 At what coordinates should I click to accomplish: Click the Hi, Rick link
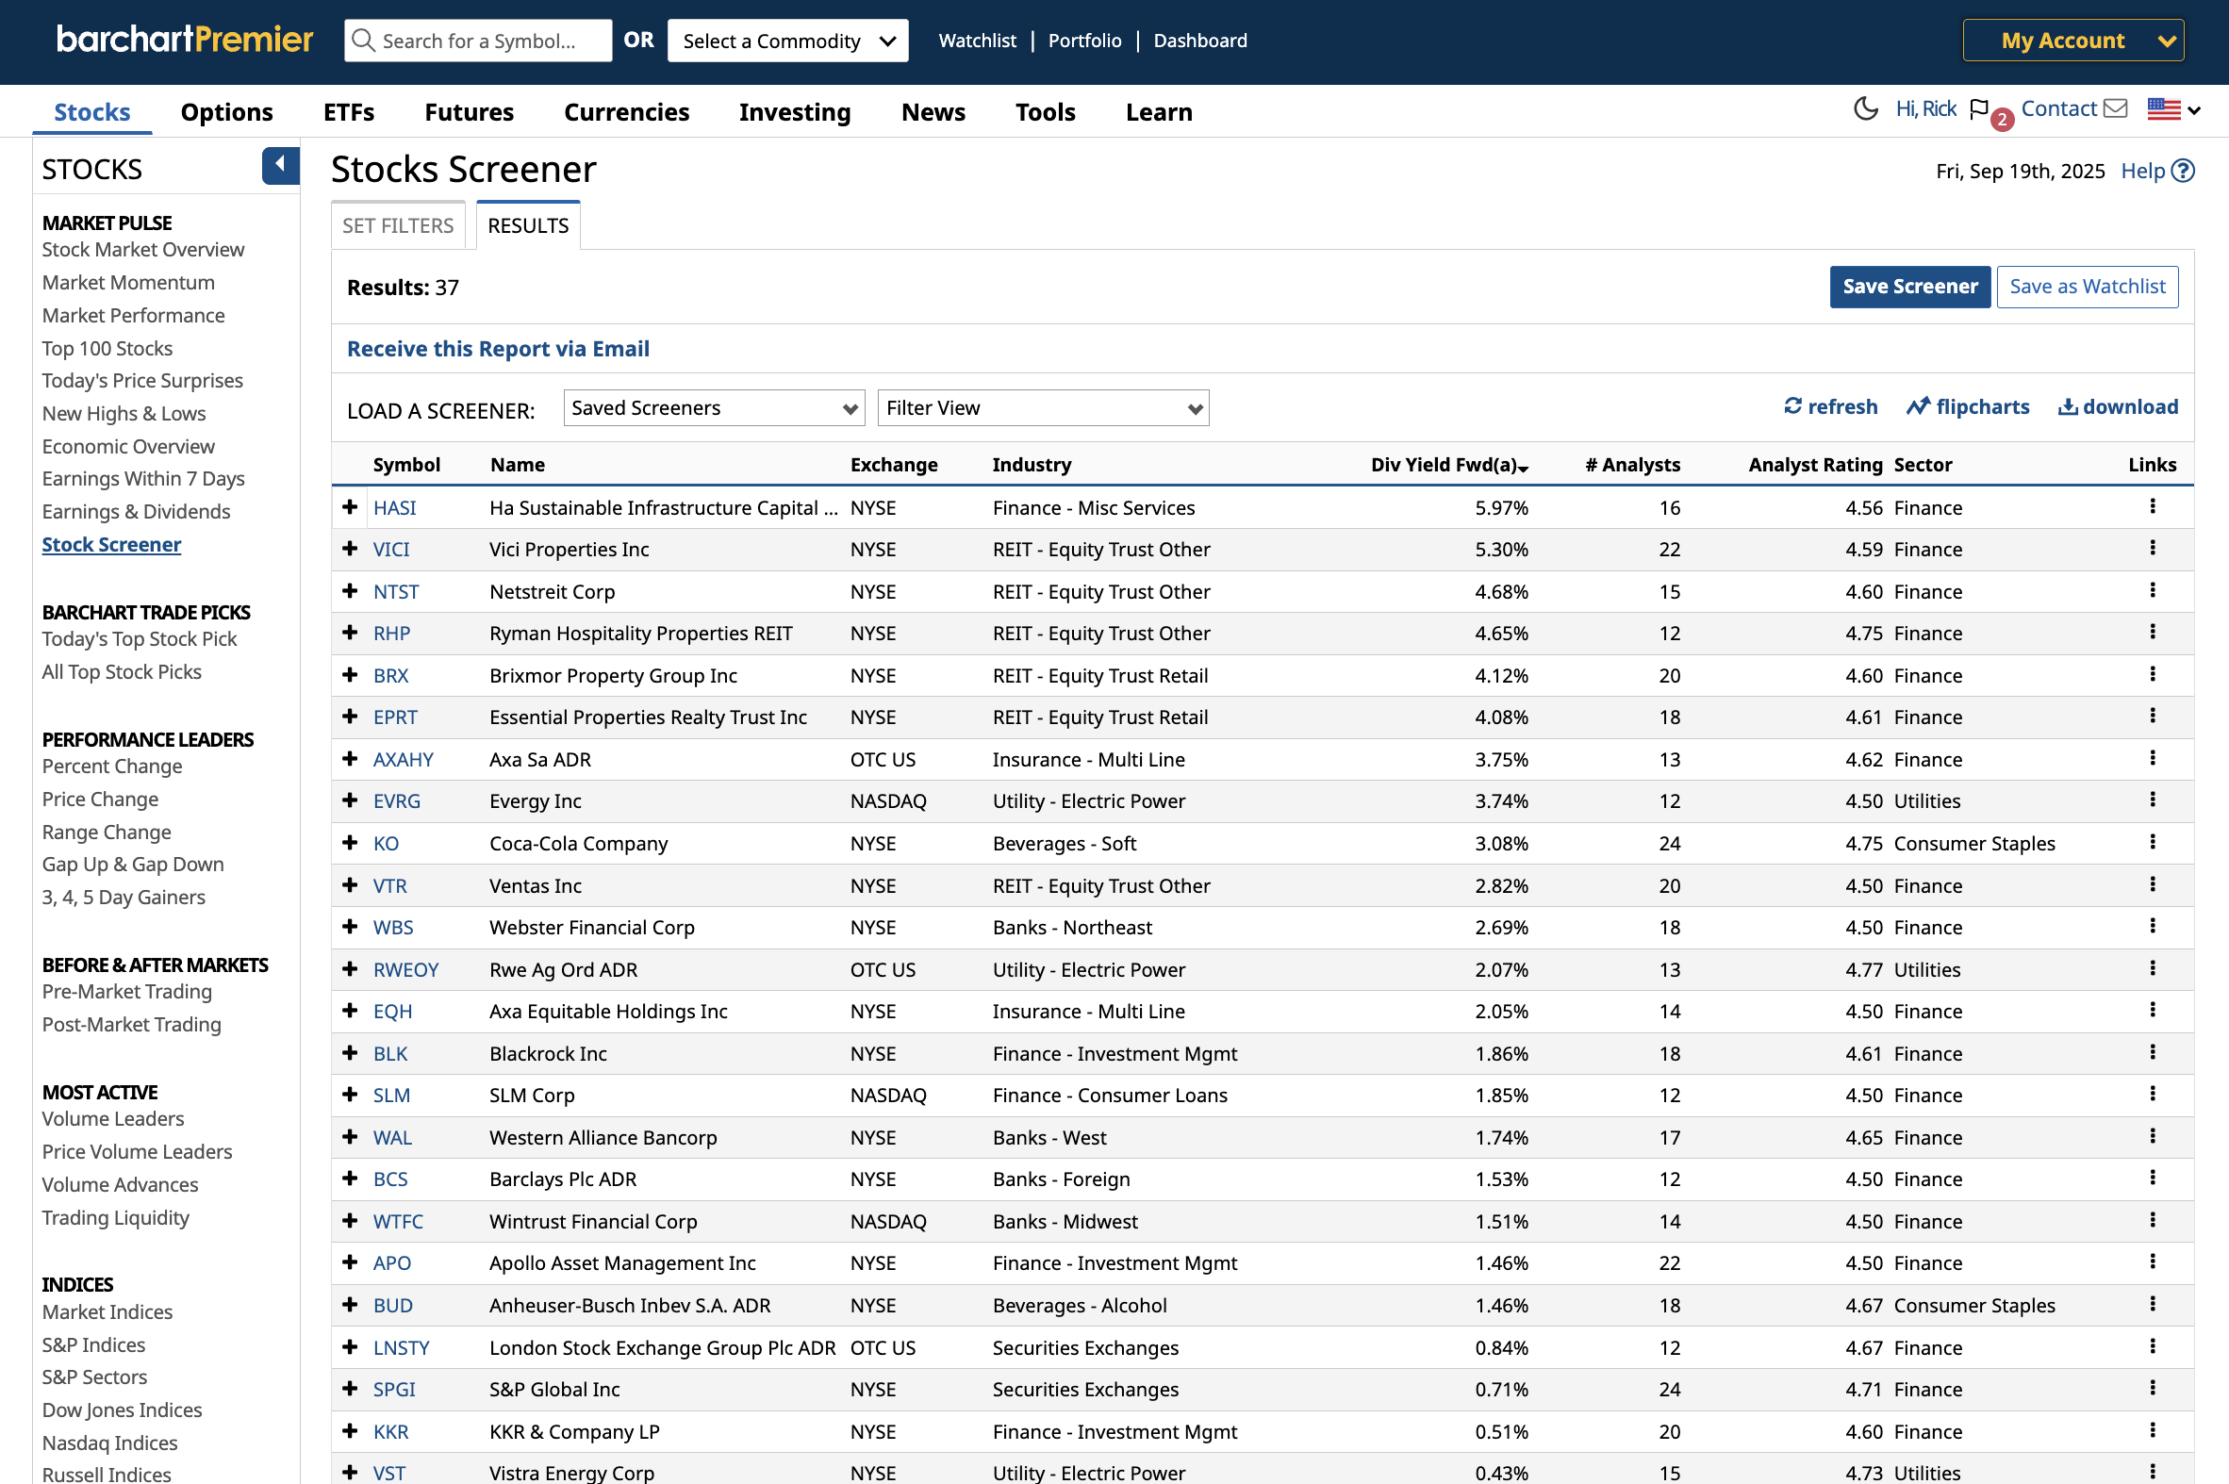[x=1925, y=108]
